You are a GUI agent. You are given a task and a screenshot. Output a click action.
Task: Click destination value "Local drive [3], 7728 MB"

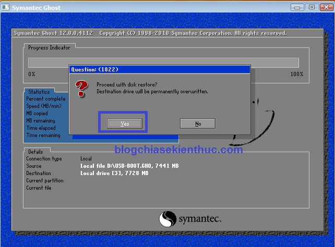coord(114,173)
